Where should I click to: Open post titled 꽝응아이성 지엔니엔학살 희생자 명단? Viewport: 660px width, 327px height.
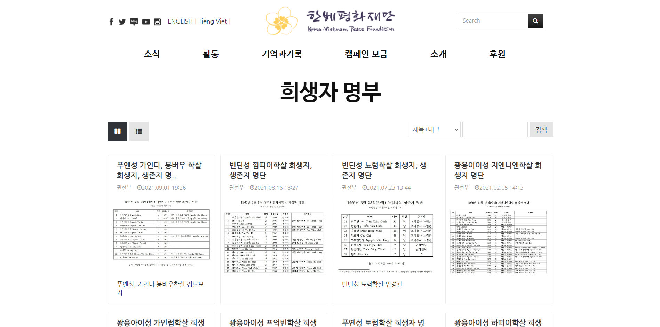tap(498, 170)
